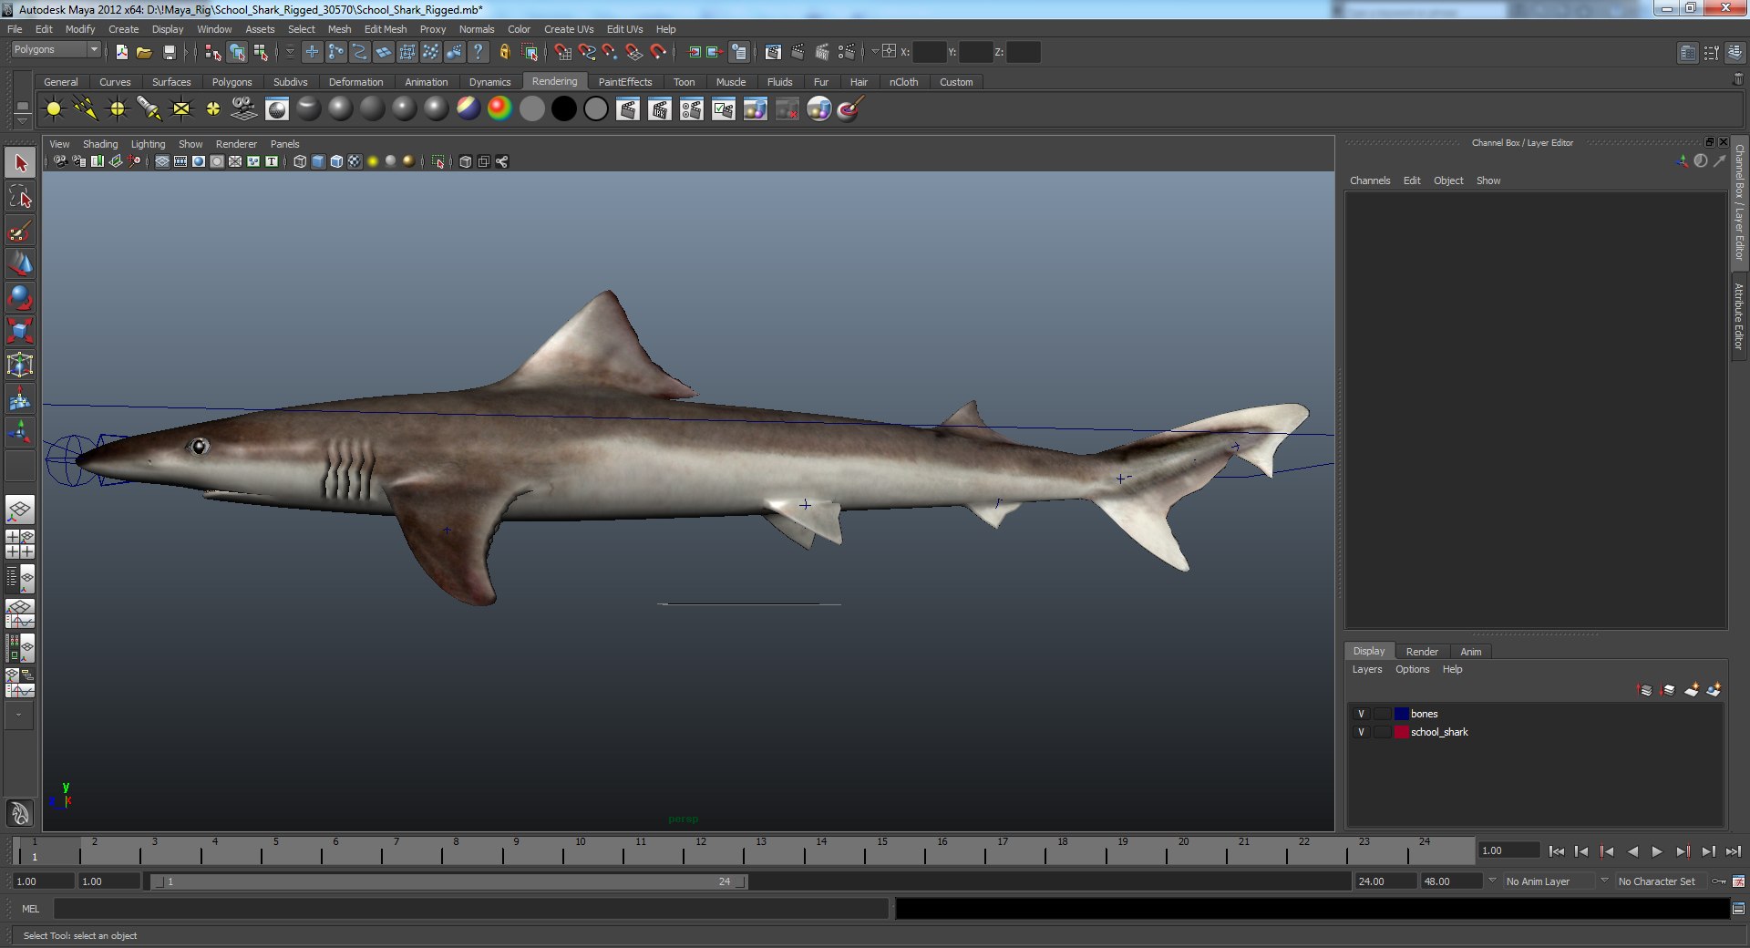Play the animation forwards

(1657, 851)
